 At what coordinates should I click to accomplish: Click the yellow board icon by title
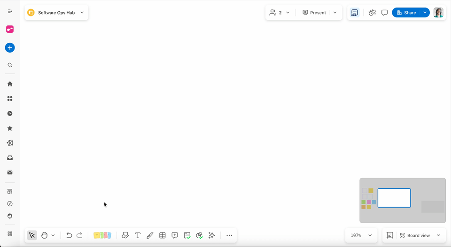click(x=31, y=13)
